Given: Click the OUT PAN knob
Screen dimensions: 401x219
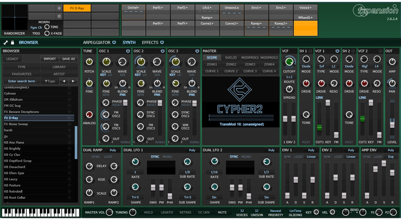Looking at the screenshot, I should point(392,83).
